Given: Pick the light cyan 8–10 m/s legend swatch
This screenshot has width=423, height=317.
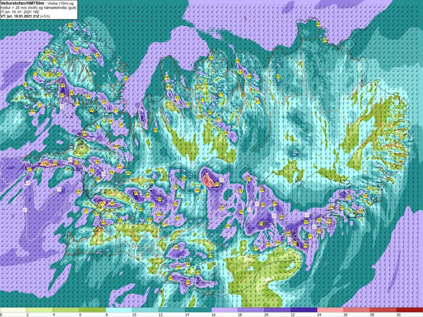Looking at the screenshot, I should (119, 310).
